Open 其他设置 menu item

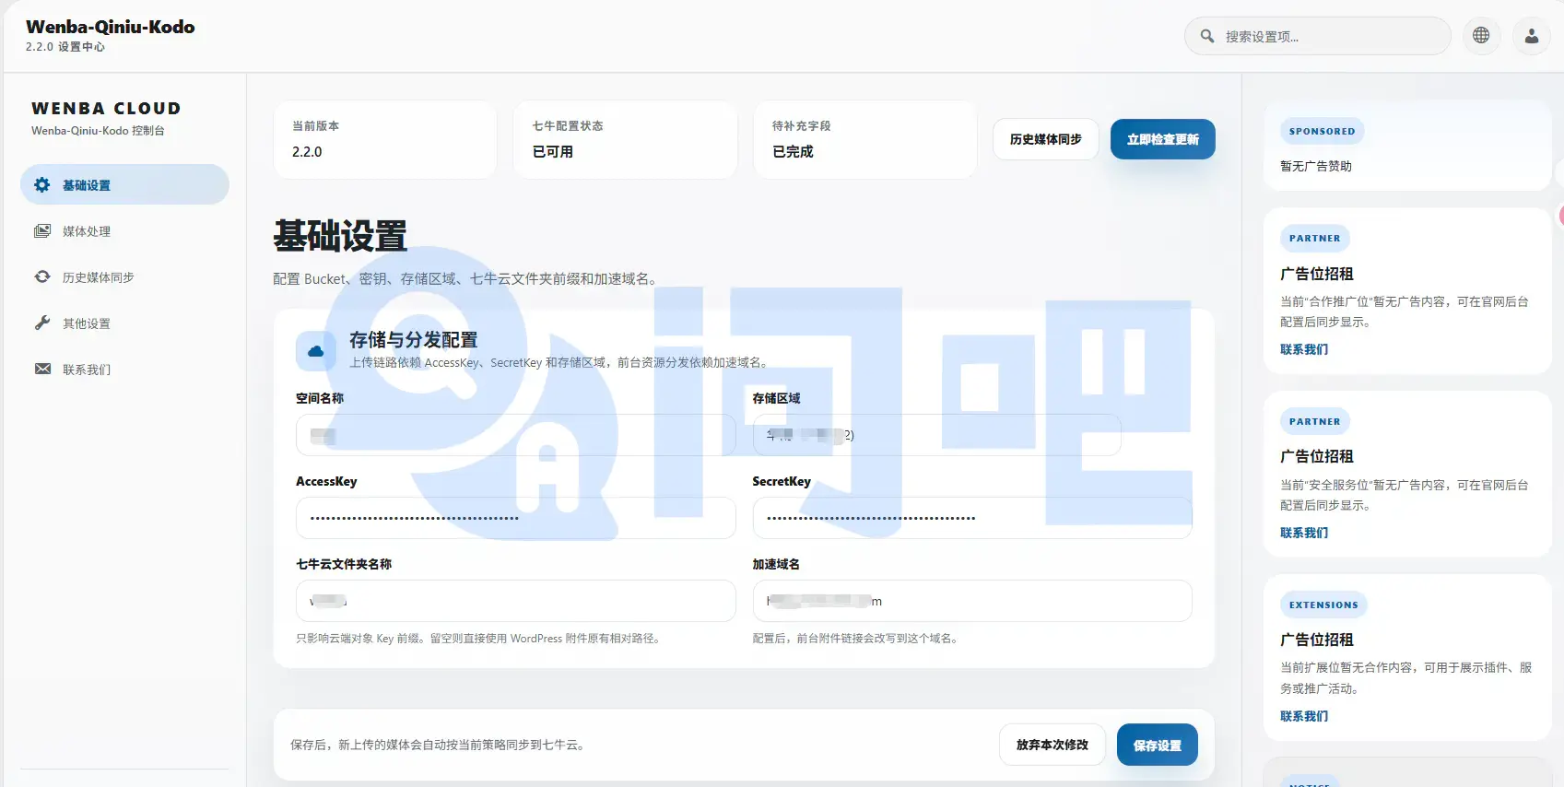coord(87,323)
